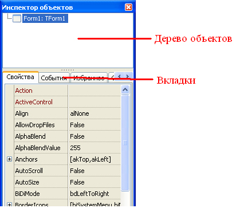Select the AutoSize property name
Image resolution: width=240 pixels, height=212 pixels.
[x=27, y=182]
